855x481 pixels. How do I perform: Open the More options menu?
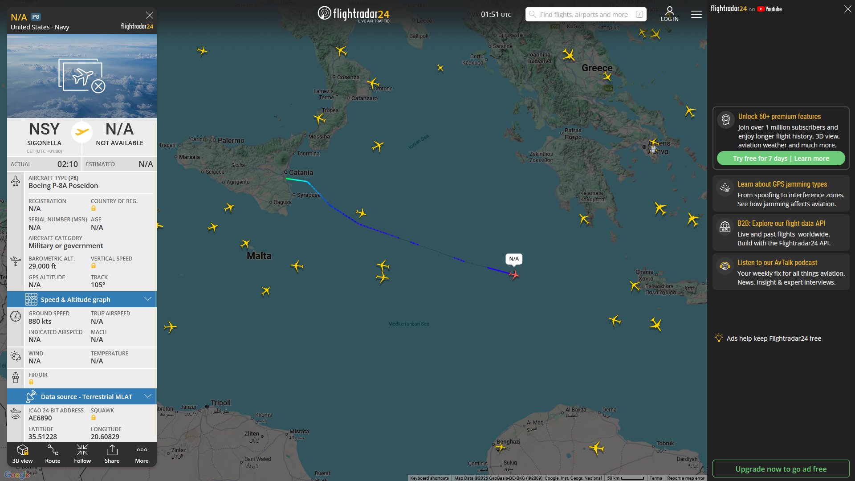click(x=142, y=454)
